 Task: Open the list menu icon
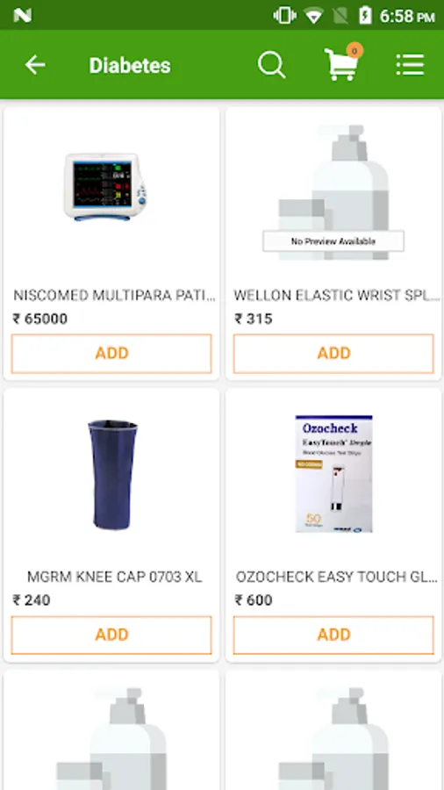click(410, 65)
